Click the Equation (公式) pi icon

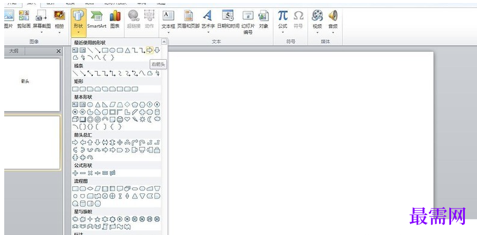click(283, 16)
